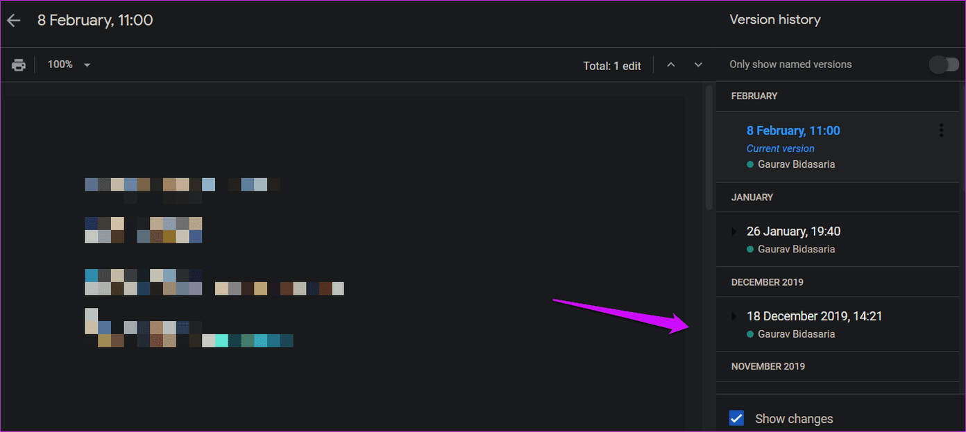Click Gaurav Bidasaria under 8 February version
Screen dimensions: 966x432
(x=796, y=164)
